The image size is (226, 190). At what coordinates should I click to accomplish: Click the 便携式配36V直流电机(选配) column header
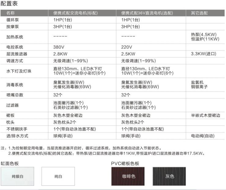click(x=147, y=13)
